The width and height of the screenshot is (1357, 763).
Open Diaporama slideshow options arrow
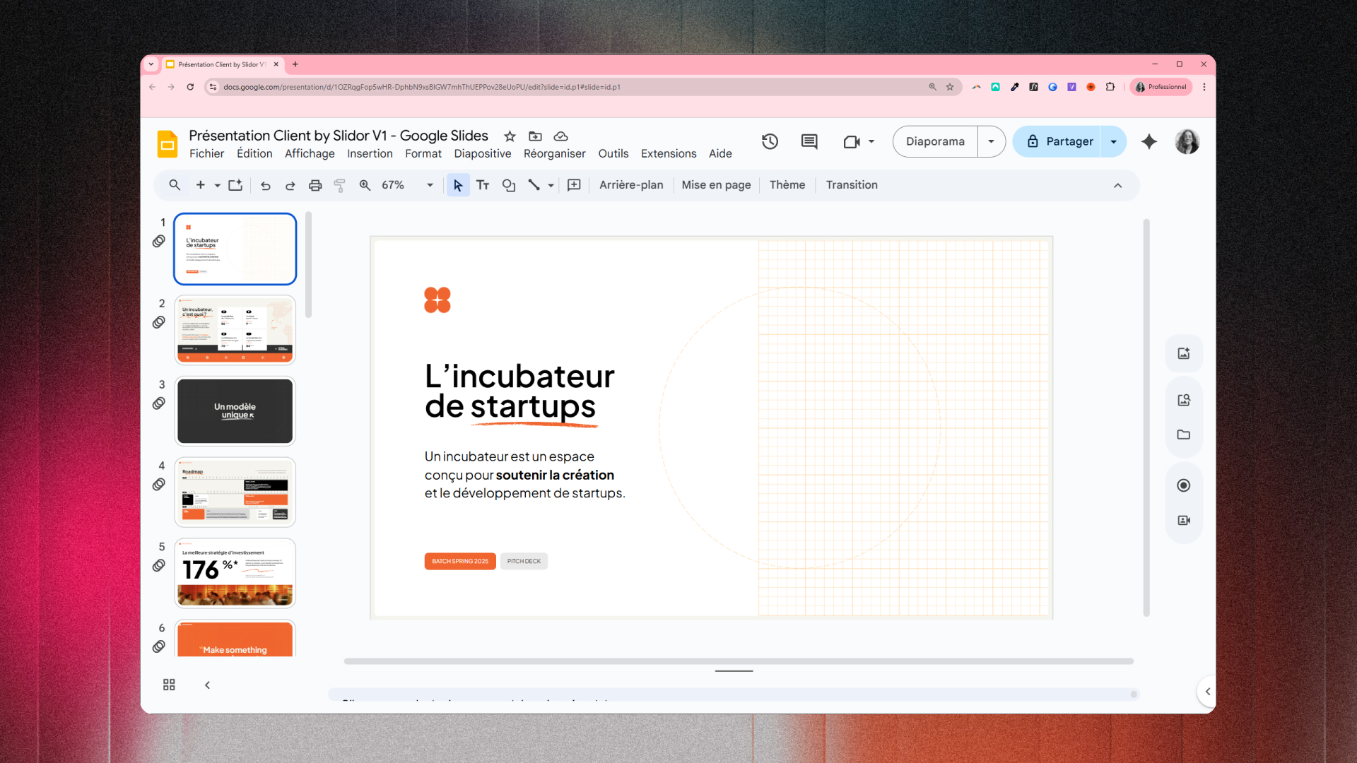(991, 141)
